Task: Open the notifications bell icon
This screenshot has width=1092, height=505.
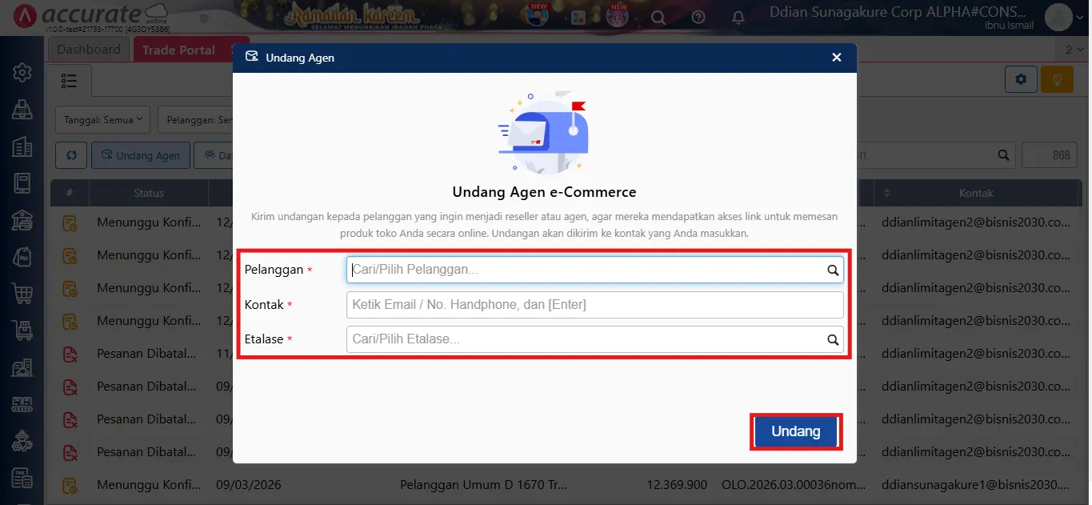Action: point(738,18)
